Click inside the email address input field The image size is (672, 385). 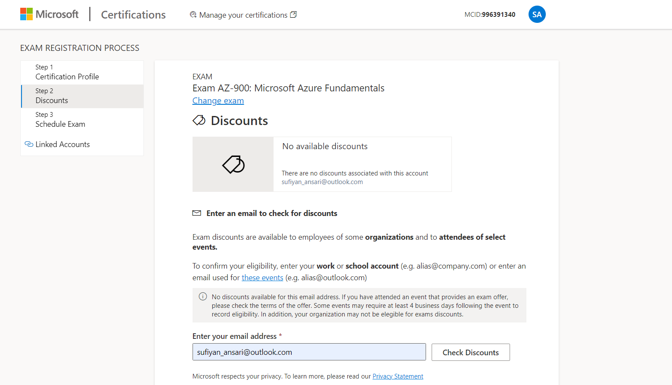pyautogui.click(x=308, y=352)
